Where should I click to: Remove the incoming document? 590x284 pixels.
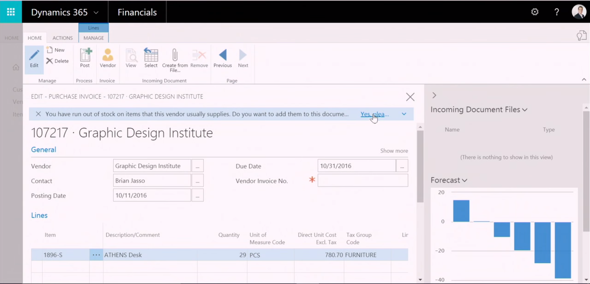coord(199,58)
